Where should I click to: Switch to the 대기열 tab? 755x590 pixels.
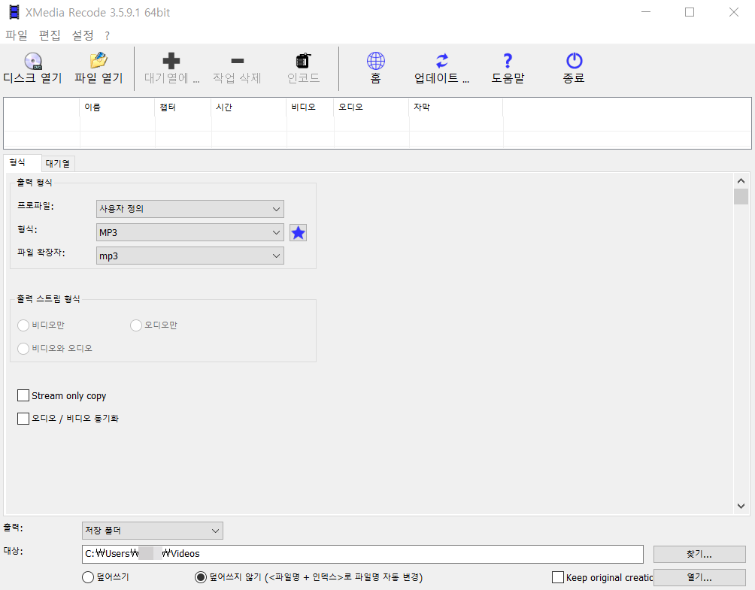click(x=58, y=164)
